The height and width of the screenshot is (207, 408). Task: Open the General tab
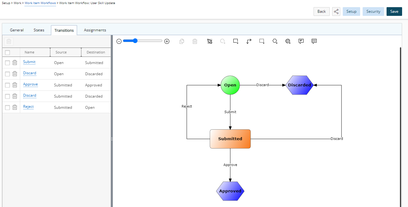tap(17, 30)
